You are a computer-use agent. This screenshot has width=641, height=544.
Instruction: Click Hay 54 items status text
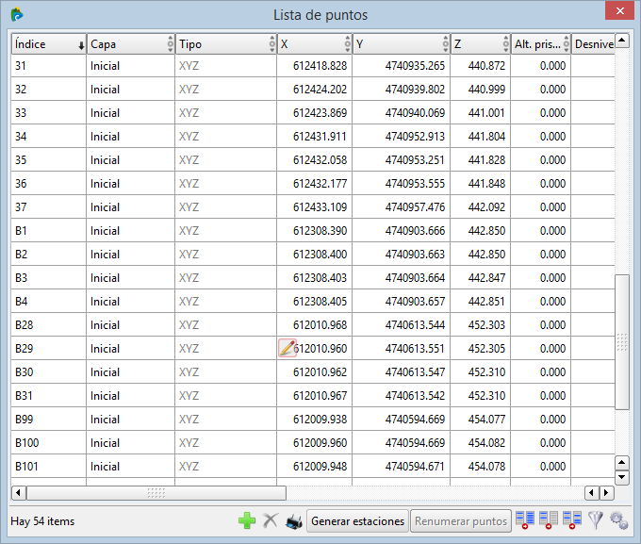point(42,521)
